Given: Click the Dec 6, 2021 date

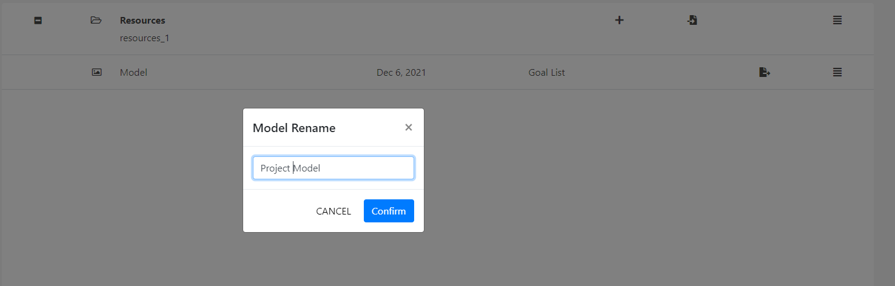Looking at the screenshot, I should click(401, 73).
